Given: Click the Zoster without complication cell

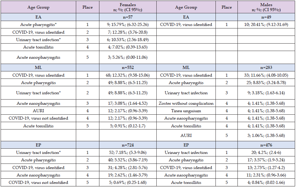Looking at the screenshot, I should pyautogui.click(x=186, y=103).
